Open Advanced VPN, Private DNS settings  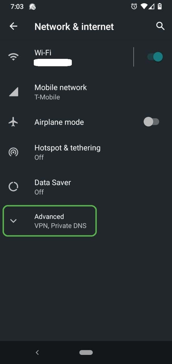click(x=60, y=221)
